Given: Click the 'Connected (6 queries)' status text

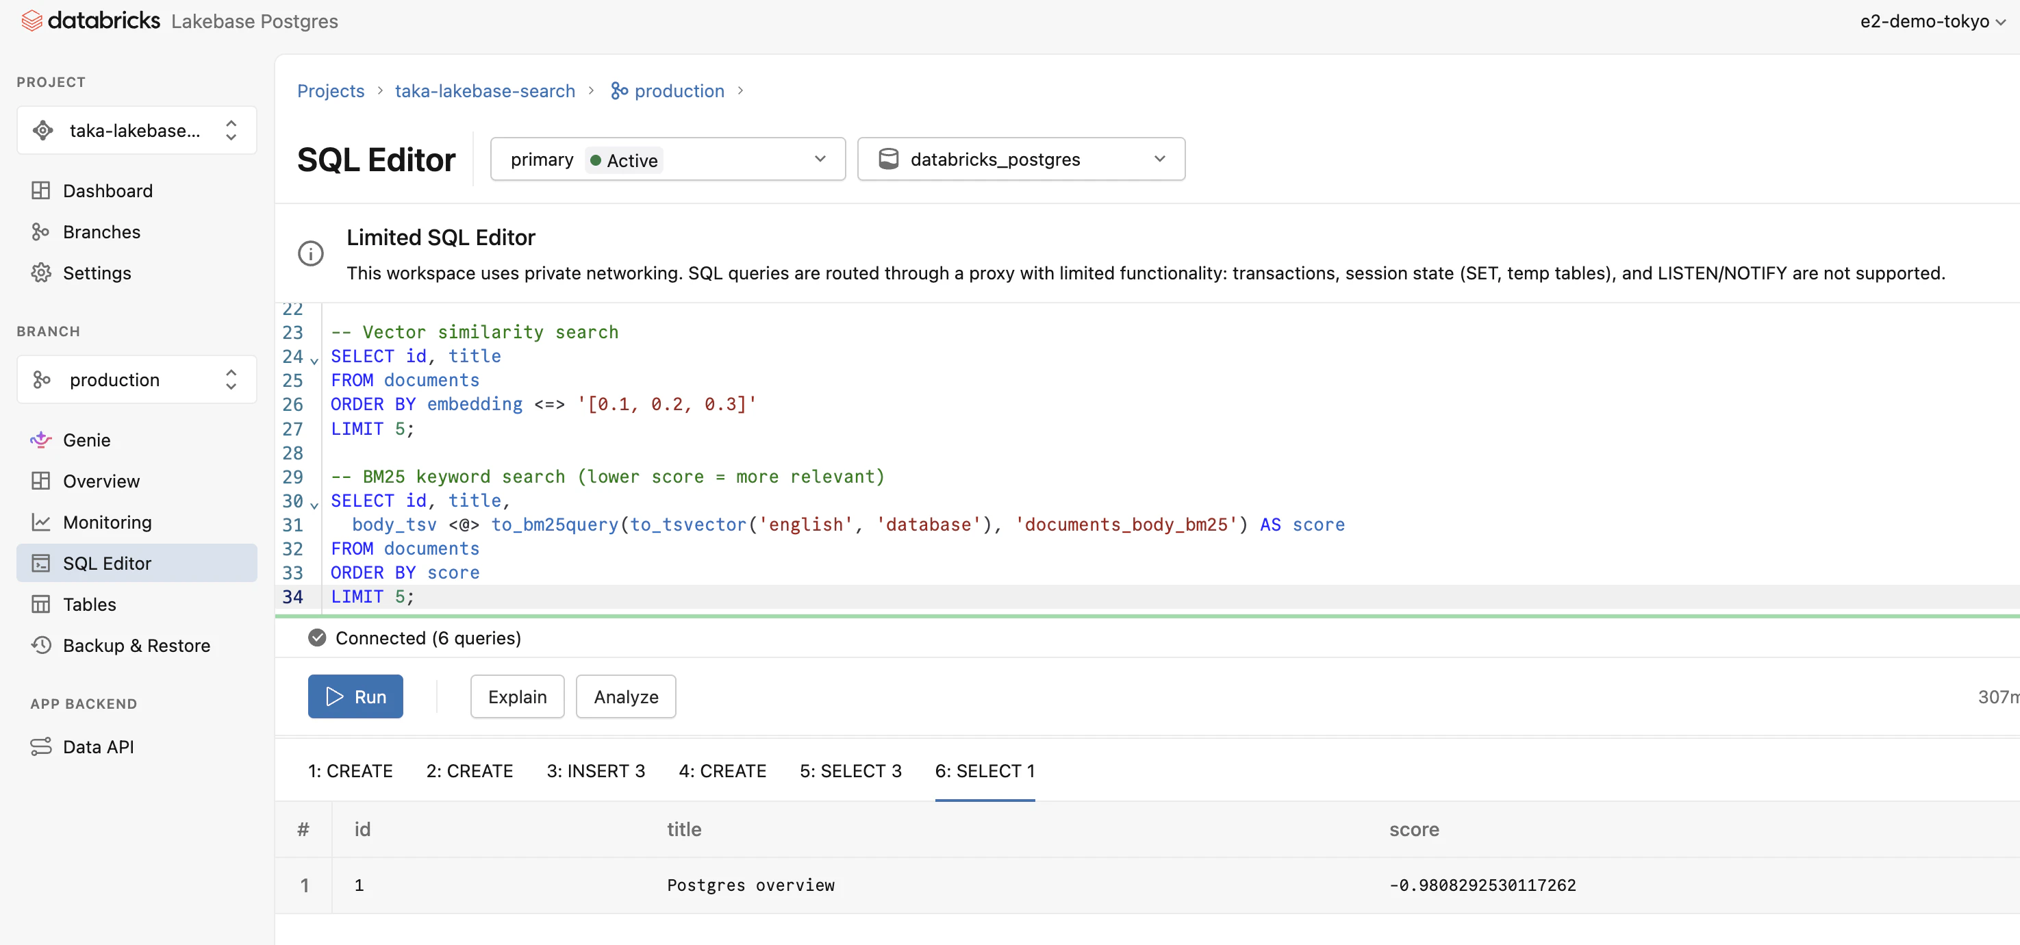Looking at the screenshot, I should coord(428,638).
